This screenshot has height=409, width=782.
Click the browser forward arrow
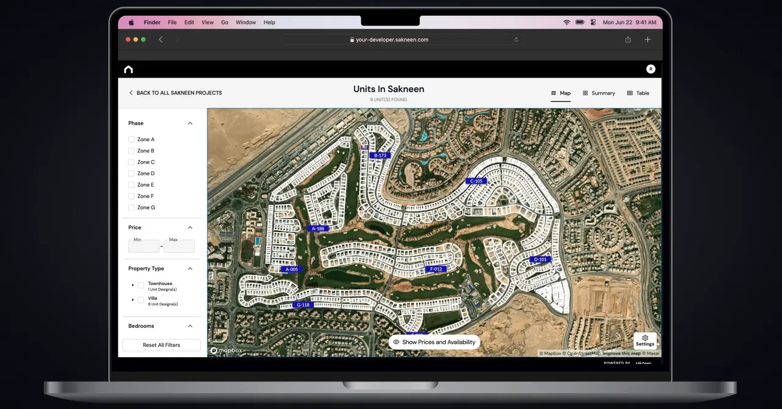178,40
